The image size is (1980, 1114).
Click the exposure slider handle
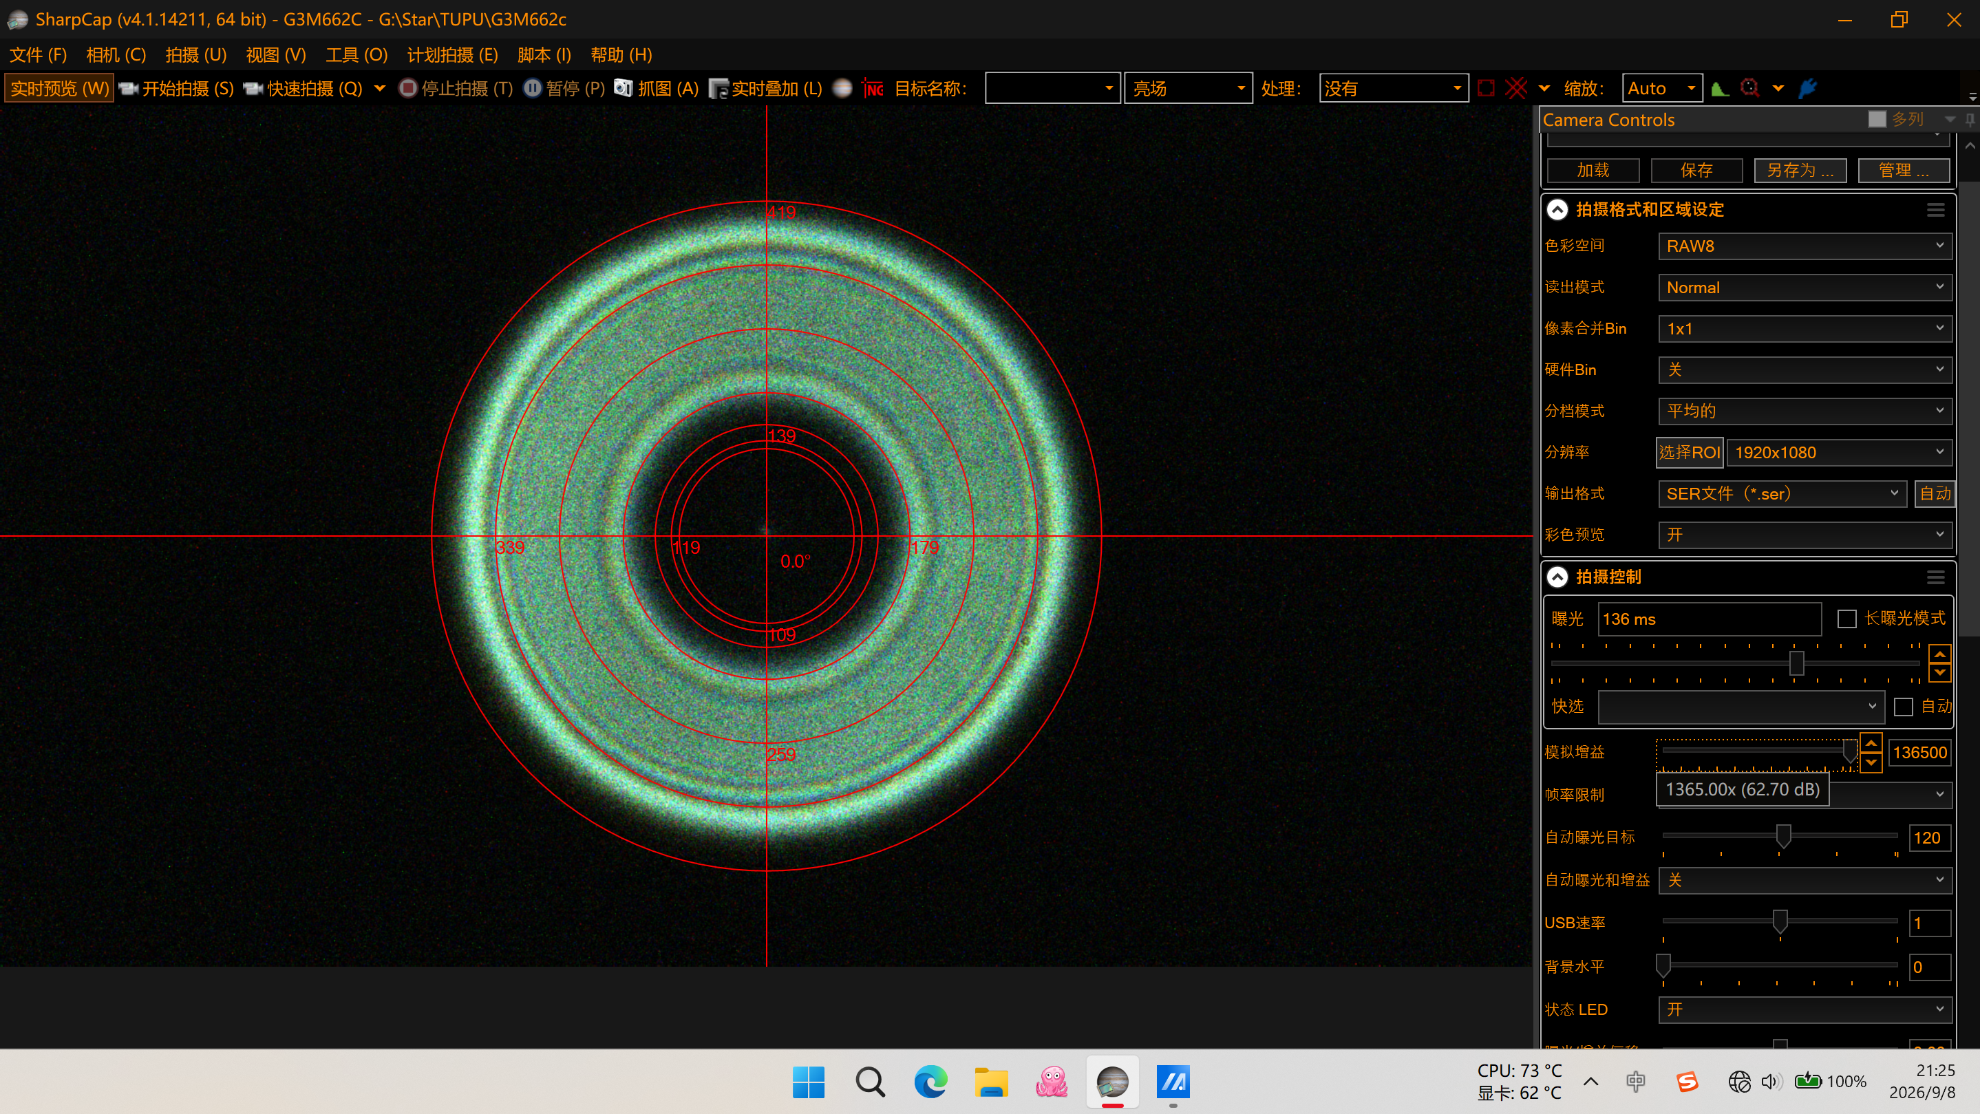[1796, 663]
